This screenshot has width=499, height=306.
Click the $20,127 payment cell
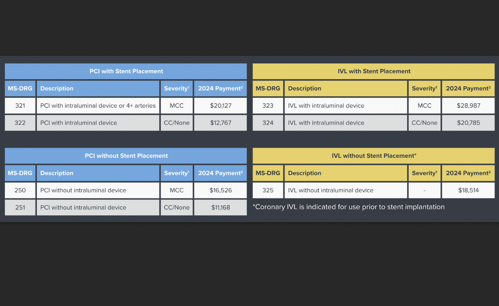221,106
